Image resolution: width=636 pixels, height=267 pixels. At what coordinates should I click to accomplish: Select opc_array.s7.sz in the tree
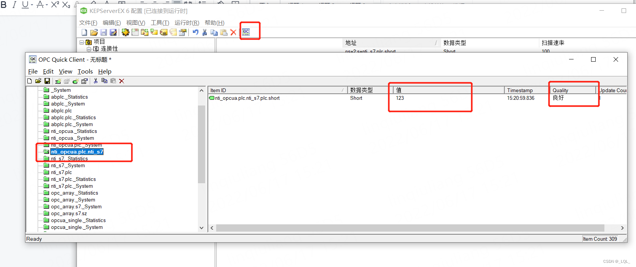pyautogui.click(x=69, y=214)
